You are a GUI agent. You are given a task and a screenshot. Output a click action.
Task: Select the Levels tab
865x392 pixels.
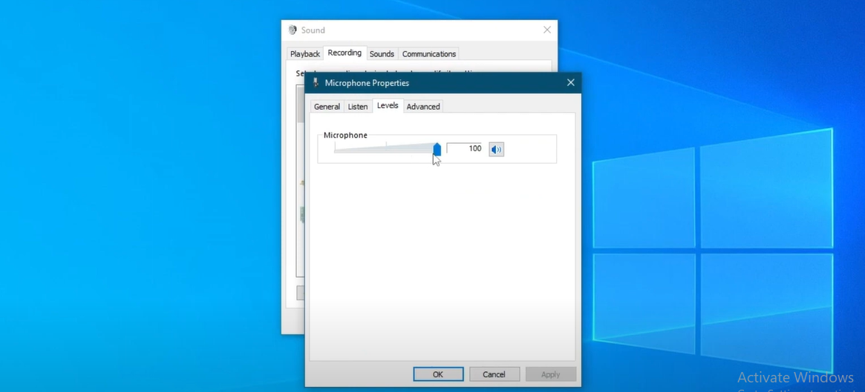coord(388,106)
